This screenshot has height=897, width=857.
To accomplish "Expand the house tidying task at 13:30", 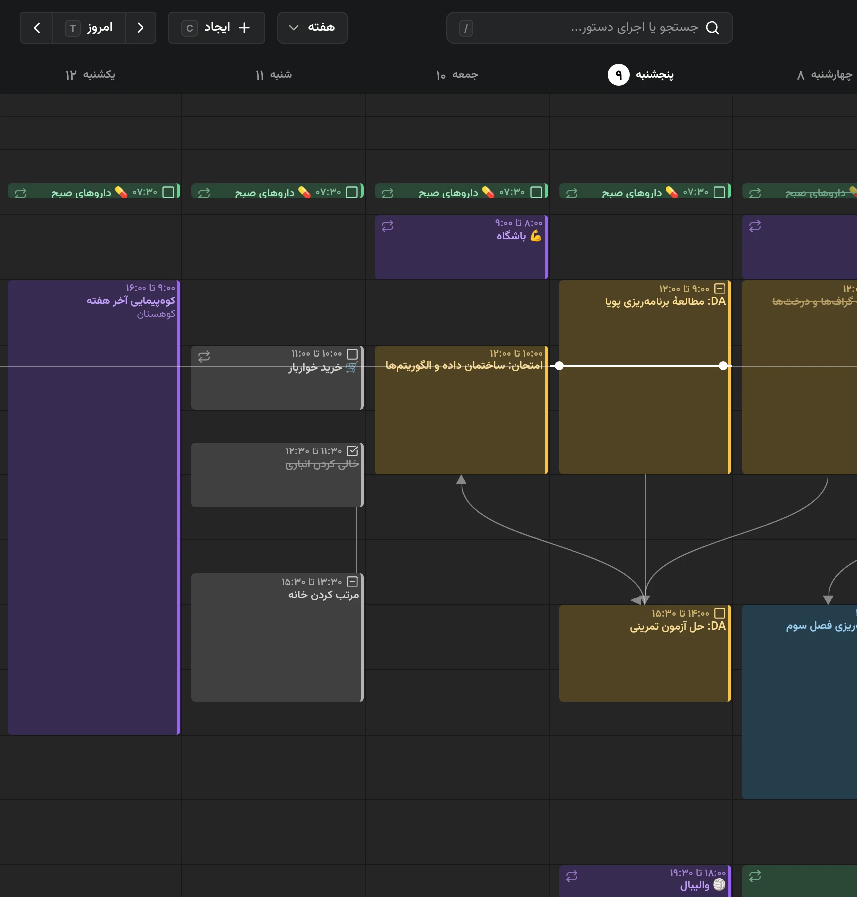I will click(352, 582).
